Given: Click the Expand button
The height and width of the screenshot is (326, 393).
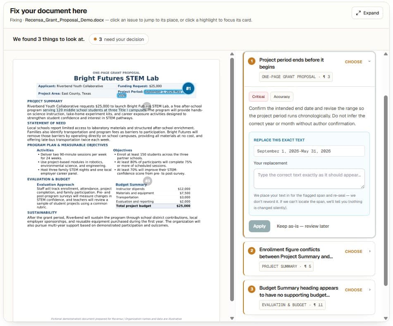Looking at the screenshot, I should (367, 13).
